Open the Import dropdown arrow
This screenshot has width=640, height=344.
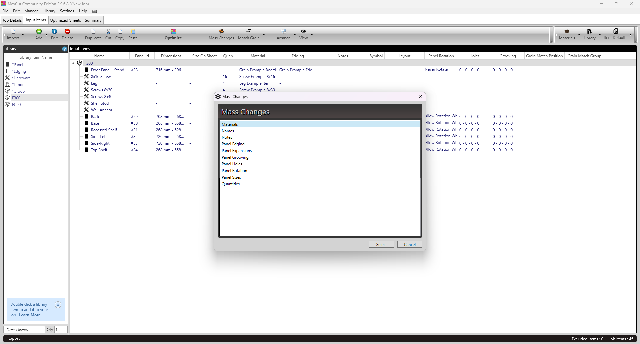23,35
